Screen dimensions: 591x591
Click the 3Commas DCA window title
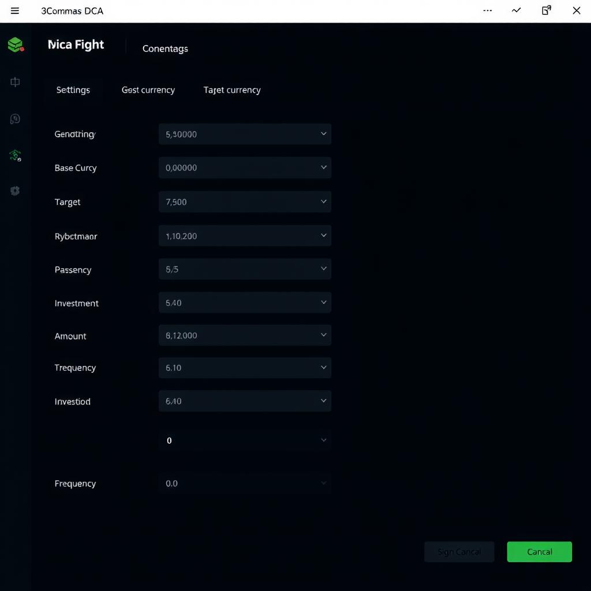click(72, 11)
